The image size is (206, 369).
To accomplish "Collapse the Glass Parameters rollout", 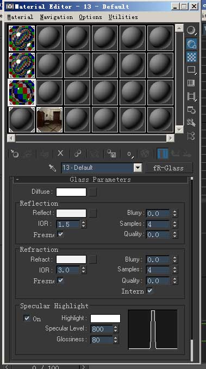I will (101, 180).
